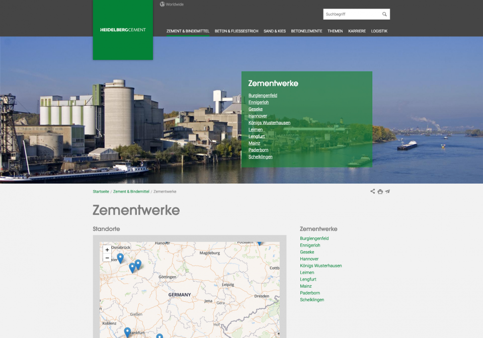This screenshot has height=338, width=483.
Task: Click the Koblenz label on the map
Action: (109, 323)
